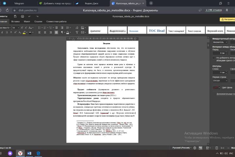Switch to the Telegram browser tab

[x=19, y=3]
